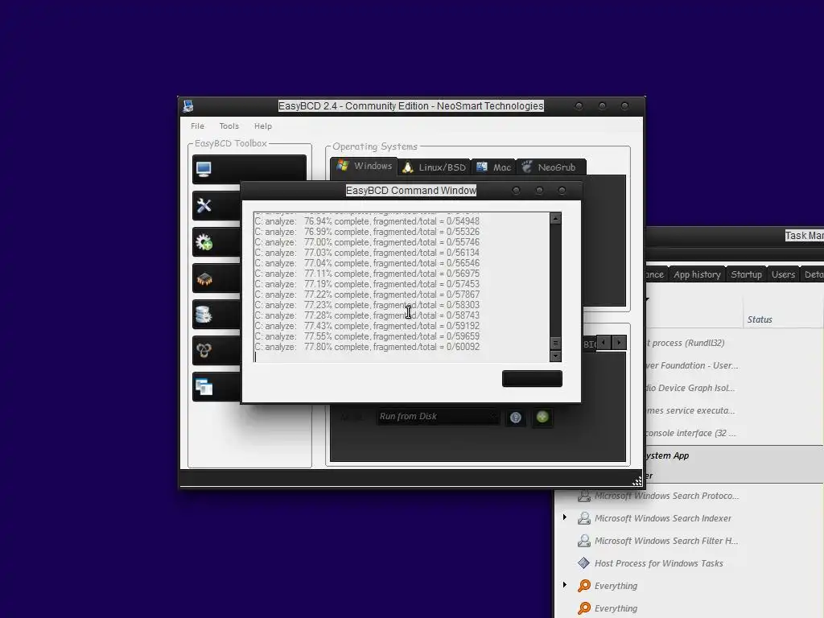Click the black button in Command Window

(x=532, y=379)
